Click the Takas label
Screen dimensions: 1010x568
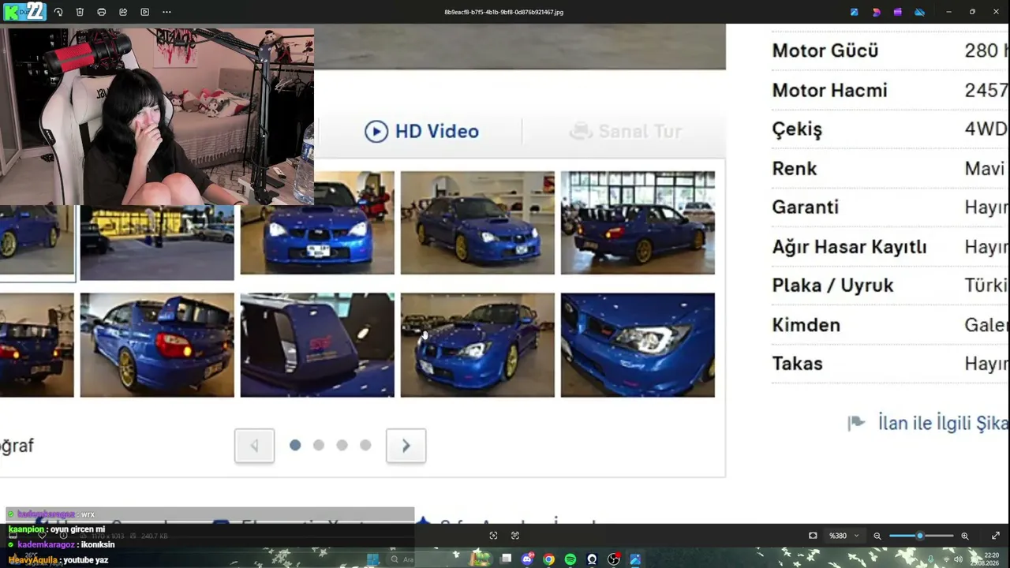click(797, 363)
